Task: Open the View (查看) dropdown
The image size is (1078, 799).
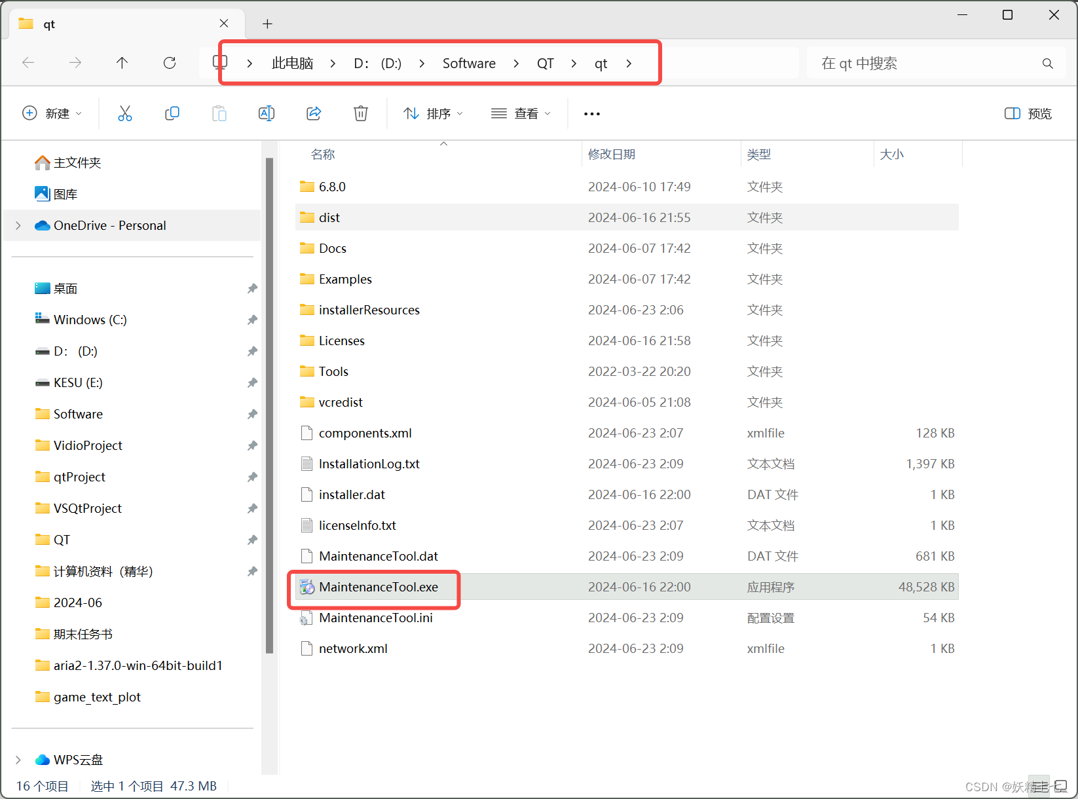Action: (x=521, y=113)
